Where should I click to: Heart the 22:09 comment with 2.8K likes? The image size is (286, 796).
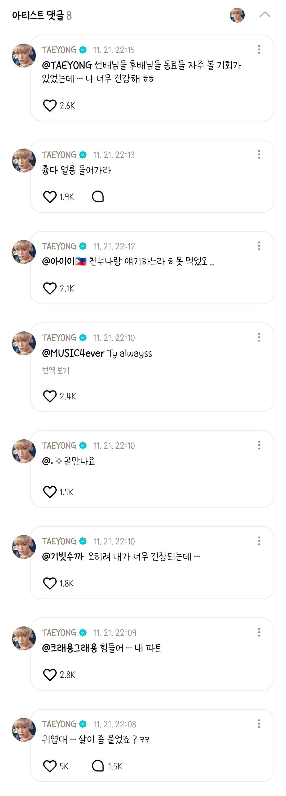[x=50, y=675]
